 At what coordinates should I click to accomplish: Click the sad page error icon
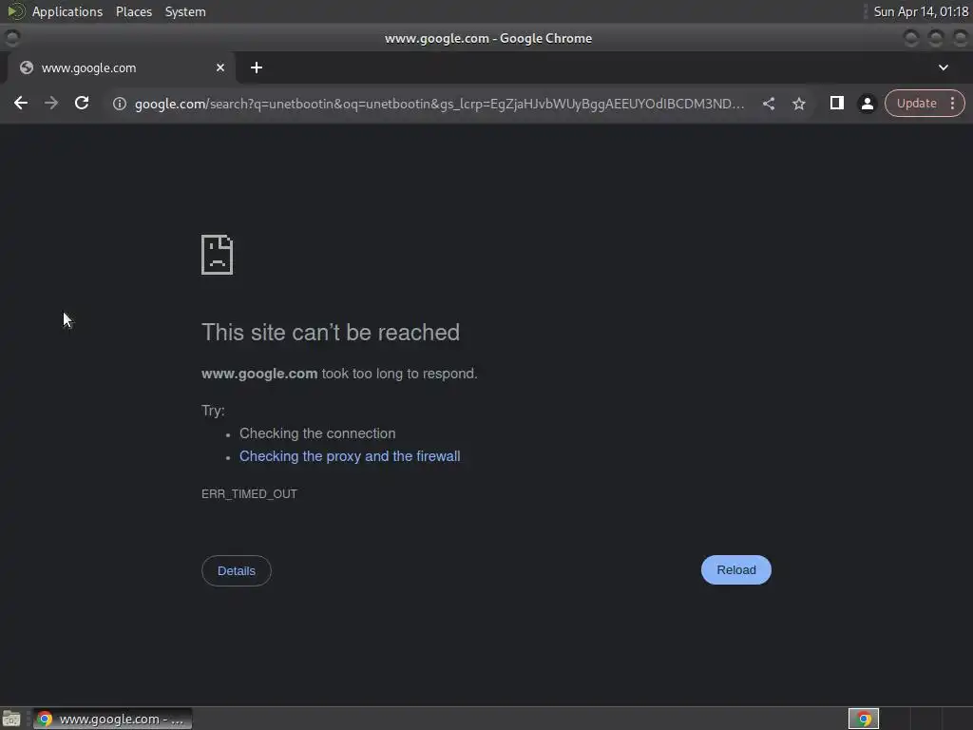218,255
